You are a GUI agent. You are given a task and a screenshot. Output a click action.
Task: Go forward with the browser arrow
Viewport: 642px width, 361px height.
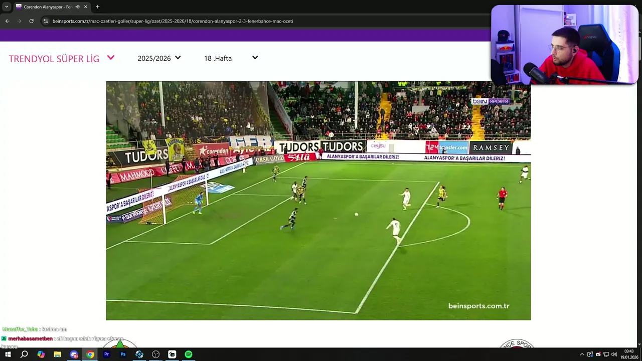coord(19,21)
